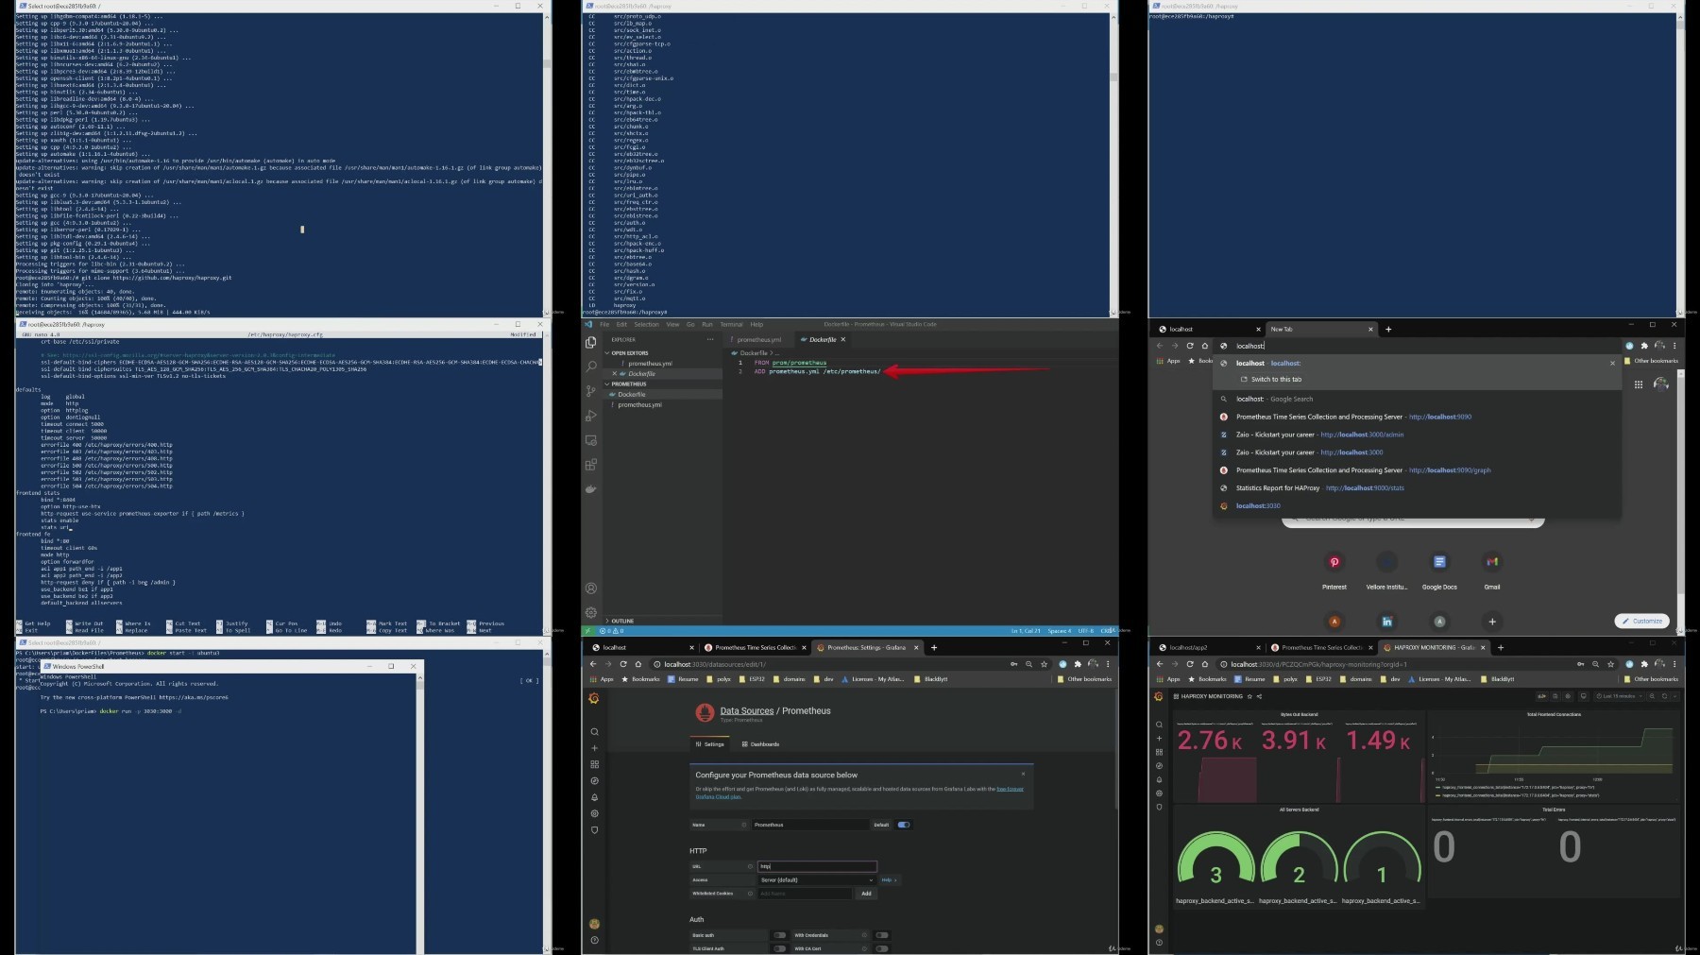Collapse the OPEN EDITORS section in VS Code

(x=663, y=353)
